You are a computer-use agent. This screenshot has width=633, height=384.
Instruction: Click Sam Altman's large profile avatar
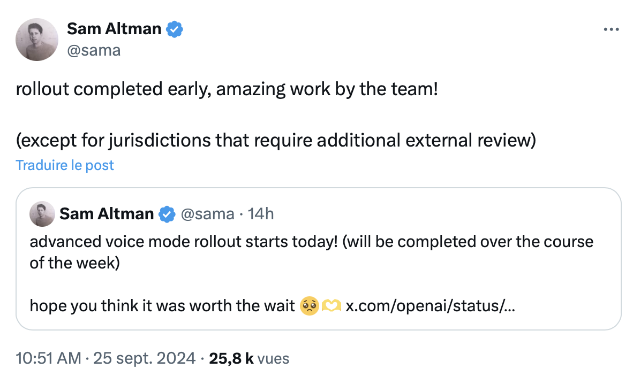37,40
